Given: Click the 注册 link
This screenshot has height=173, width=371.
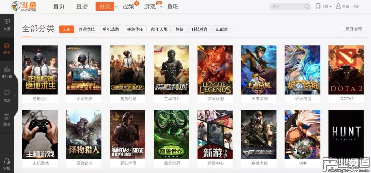Looking at the screenshot, I should click(x=356, y=7).
